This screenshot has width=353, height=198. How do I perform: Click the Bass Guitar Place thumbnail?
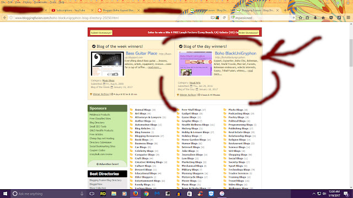click(x=108, y=64)
